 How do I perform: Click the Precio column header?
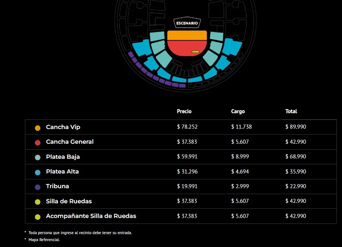tap(184, 111)
